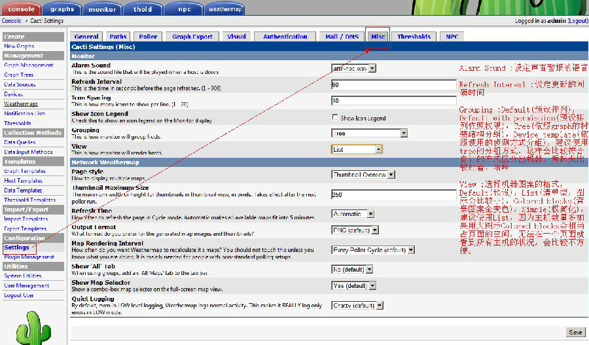589x345 pixels.
Task: Open Graph Management in the sidebar
Action: (29, 65)
